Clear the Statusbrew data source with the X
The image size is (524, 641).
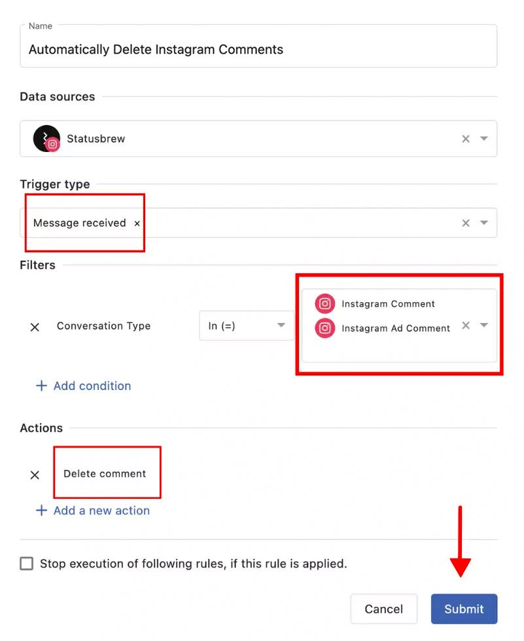tap(466, 138)
